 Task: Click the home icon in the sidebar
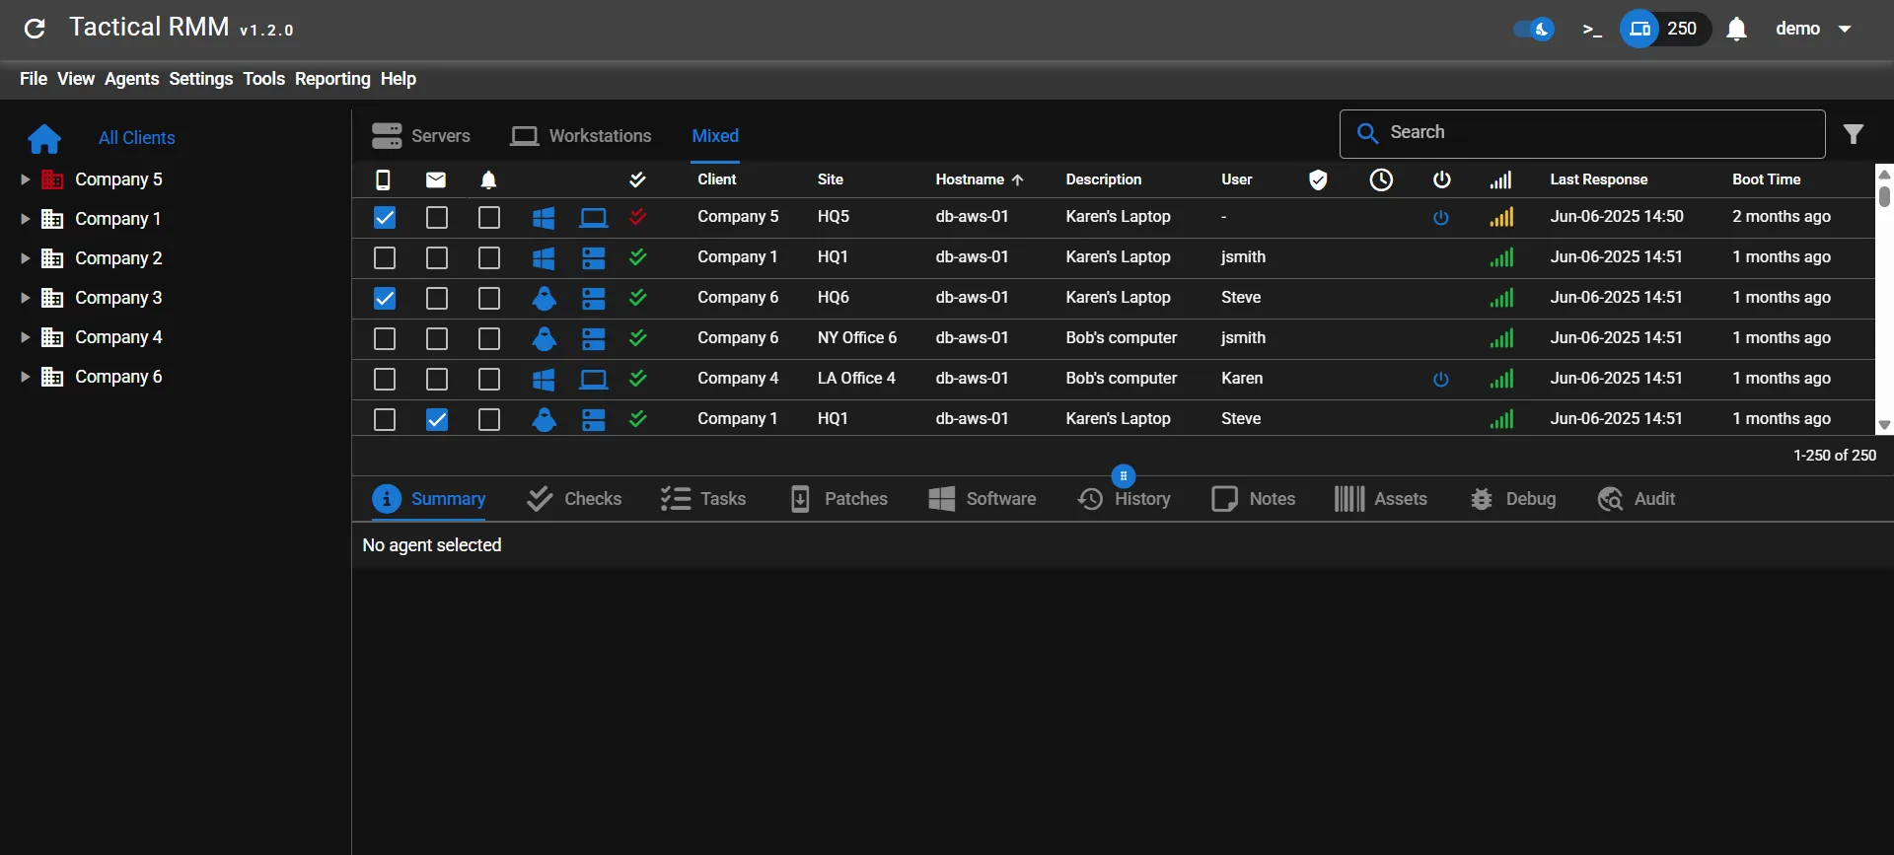point(44,139)
